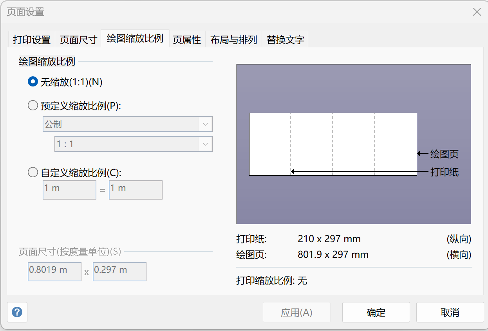The width and height of the screenshot is (488, 331).
Task: Click the 0.297 m page height field
Action: (119, 272)
